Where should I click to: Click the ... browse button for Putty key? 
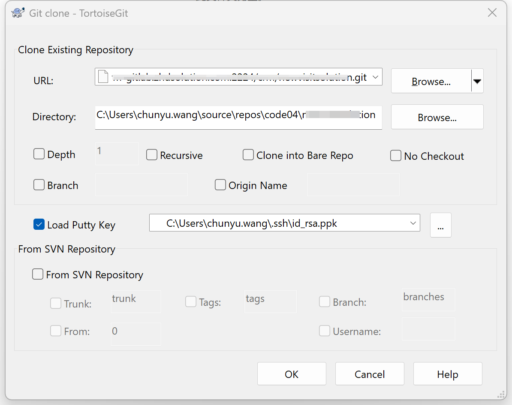point(440,225)
